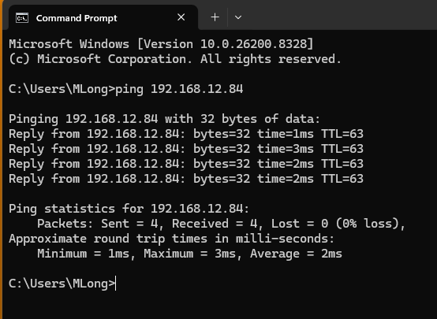Open a new tab with plus icon

(x=215, y=17)
